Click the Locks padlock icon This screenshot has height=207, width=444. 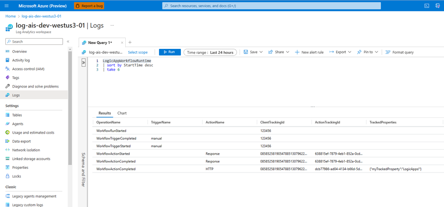pyautogui.click(x=8, y=176)
